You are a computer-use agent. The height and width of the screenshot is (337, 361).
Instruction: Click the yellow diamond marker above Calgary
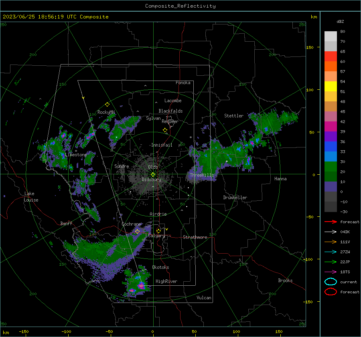(x=158, y=231)
